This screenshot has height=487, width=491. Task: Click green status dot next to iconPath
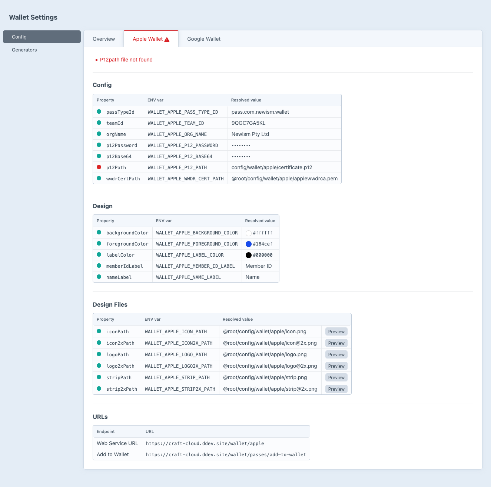pyautogui.click(x=99, y=331)
